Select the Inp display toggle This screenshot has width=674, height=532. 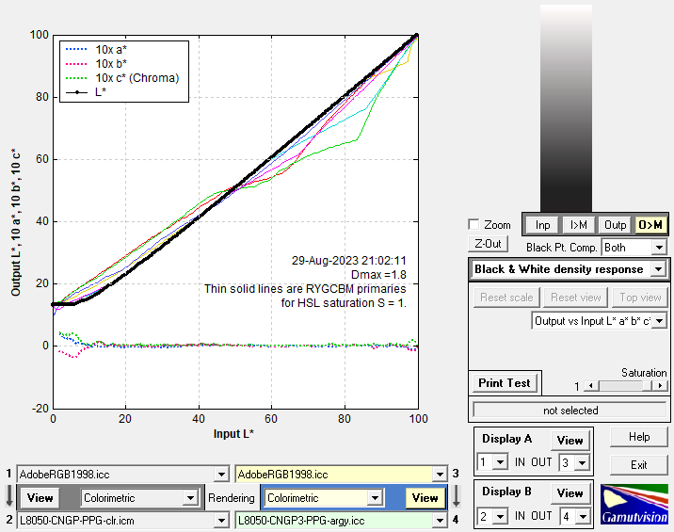pyautogui.click(x=542, y=225)
